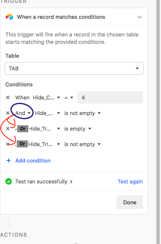This screenshot has width=161, height=244.
Task: Change the equals operator dropdown
Action: click(x=69, y=97)
